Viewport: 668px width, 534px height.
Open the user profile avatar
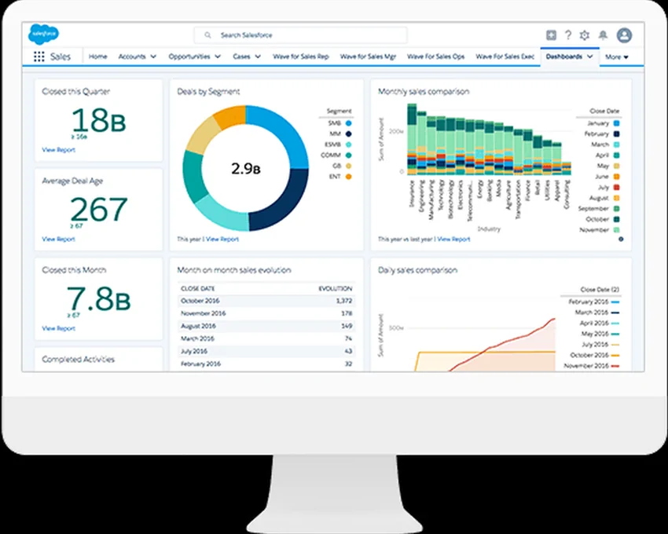pos(625,35)
